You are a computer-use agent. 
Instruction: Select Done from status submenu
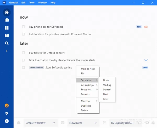tap(106, 80)
